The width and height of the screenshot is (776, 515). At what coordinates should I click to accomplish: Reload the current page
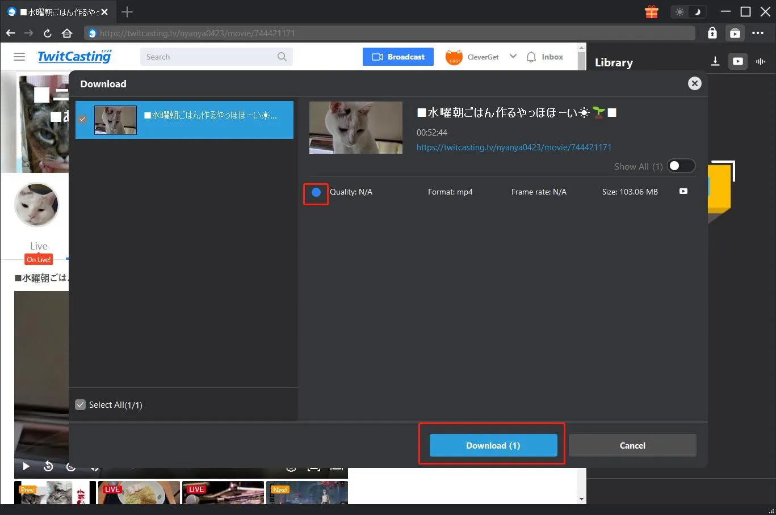click(x=48, y=33)
